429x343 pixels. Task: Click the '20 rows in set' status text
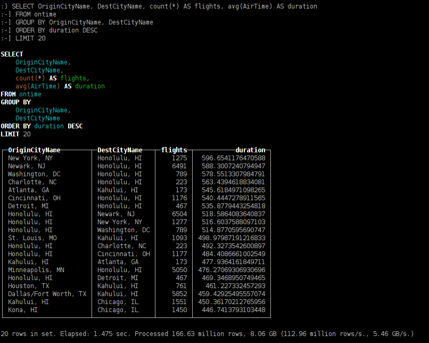click(28, 334)
